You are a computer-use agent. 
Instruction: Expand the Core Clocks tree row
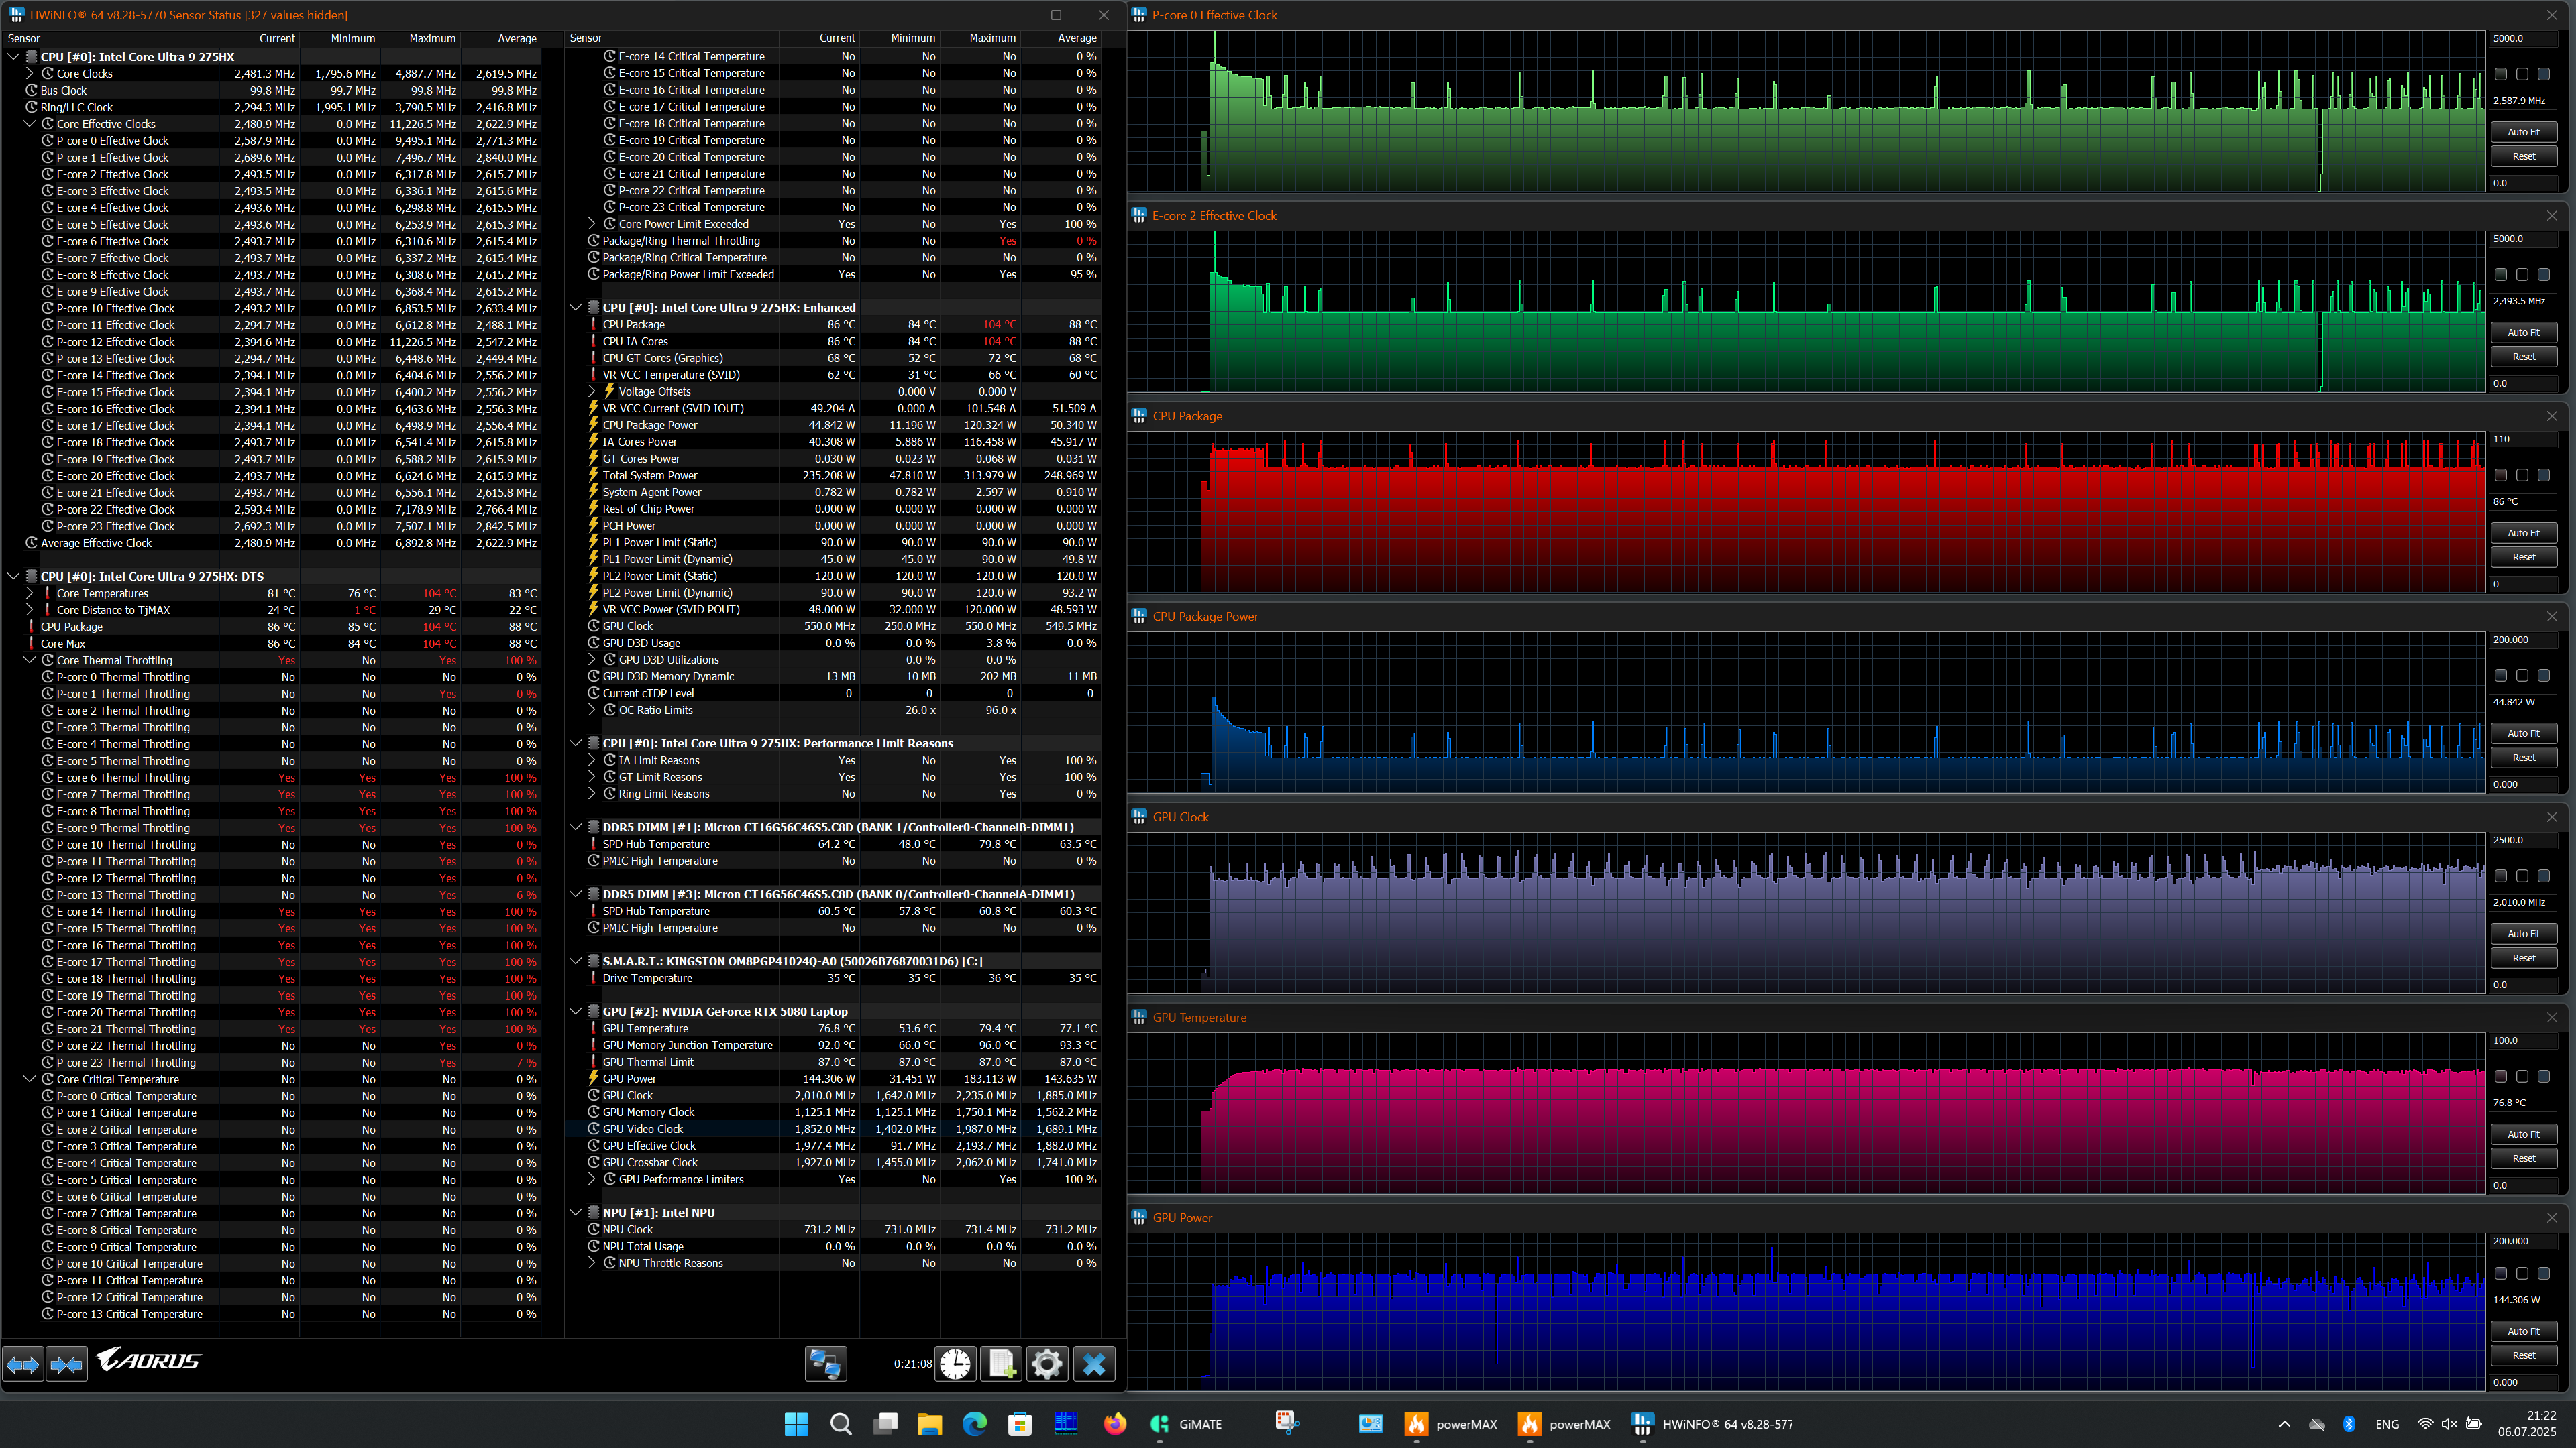(30, 74)
